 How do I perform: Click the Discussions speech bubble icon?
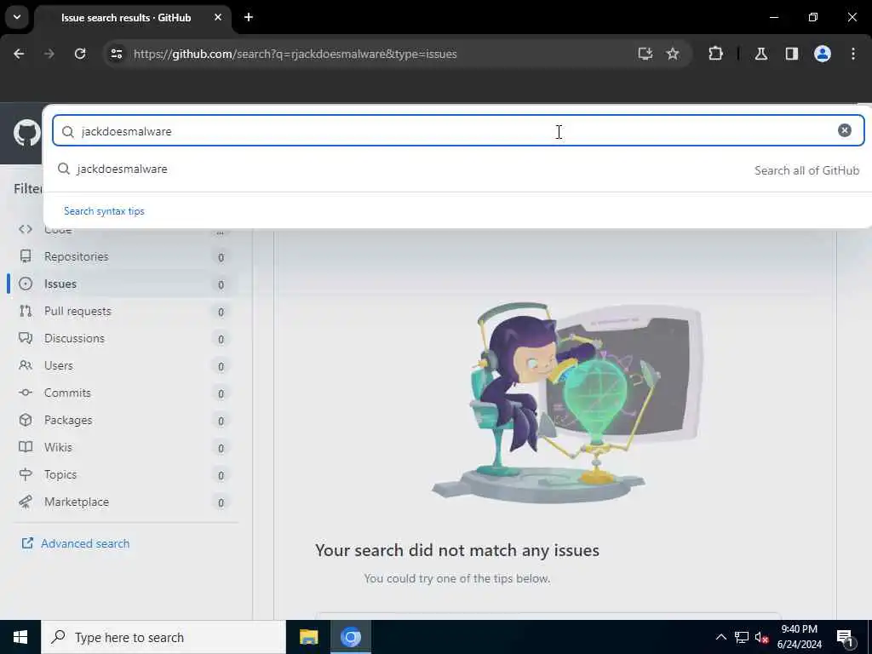pyautogui.click(x=26, y=338)
